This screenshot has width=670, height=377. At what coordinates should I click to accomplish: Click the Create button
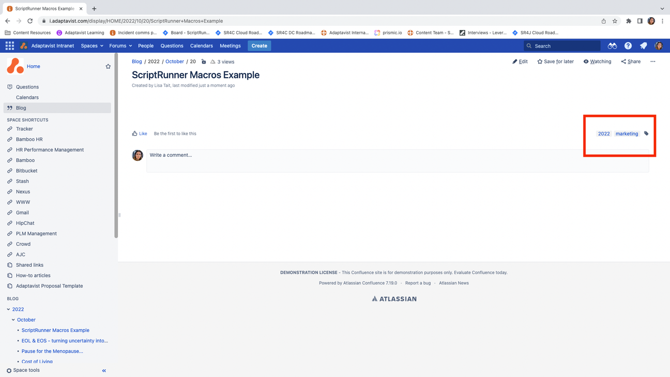pos(259,46)
